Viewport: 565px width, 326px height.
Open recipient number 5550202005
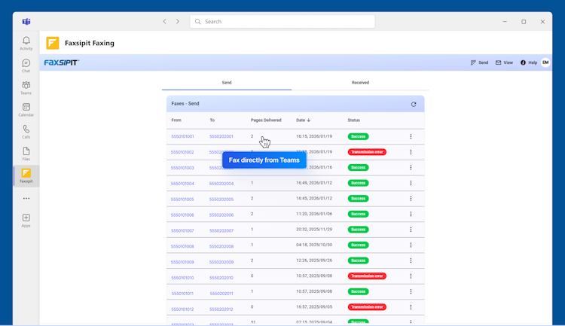pyautogui.click(x=221, y=200)
